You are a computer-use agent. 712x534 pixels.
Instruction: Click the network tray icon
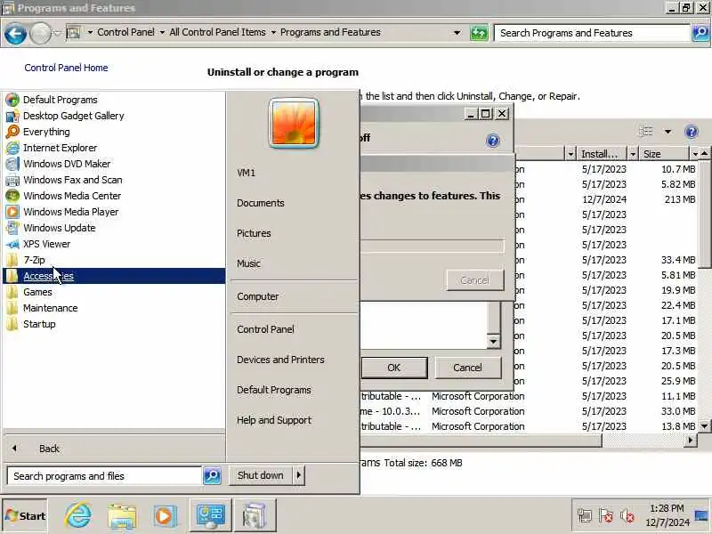(585, 516)
